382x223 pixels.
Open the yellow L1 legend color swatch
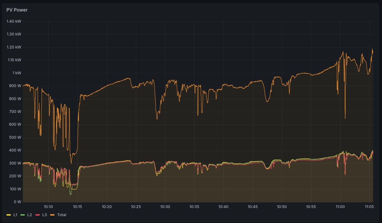[x=9, y=215]
